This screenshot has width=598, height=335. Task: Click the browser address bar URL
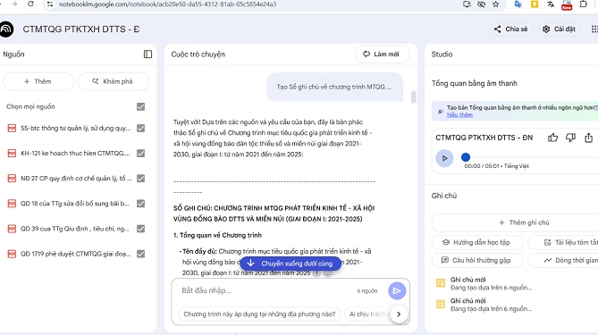point(167,4)
